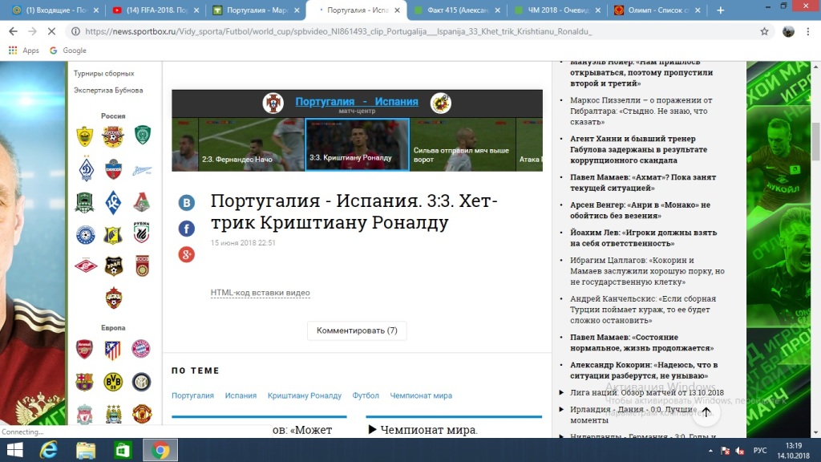
Task: Switch to the 'FIFA-2018' YouTube tab
Action: click(157, 10)
